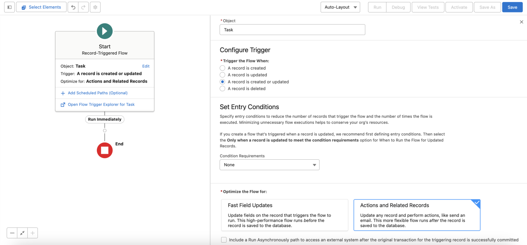Open the Auto-Layout dropdown
This screenshot has width=527, height=245.
click(x=340, y=7)
